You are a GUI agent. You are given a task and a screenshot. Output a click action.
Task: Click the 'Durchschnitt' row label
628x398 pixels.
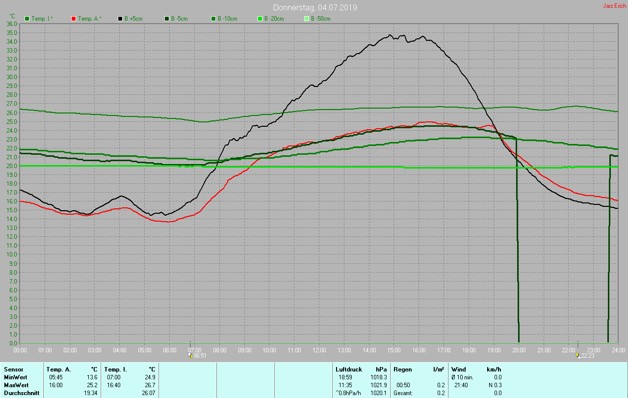(x=21, y=393)
